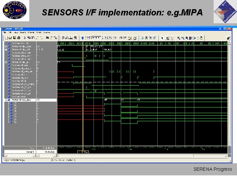Viewport: 237px width, 177px height.
Task: Click the waveform horizontal scrollbar right arrow
Action: 226,156
